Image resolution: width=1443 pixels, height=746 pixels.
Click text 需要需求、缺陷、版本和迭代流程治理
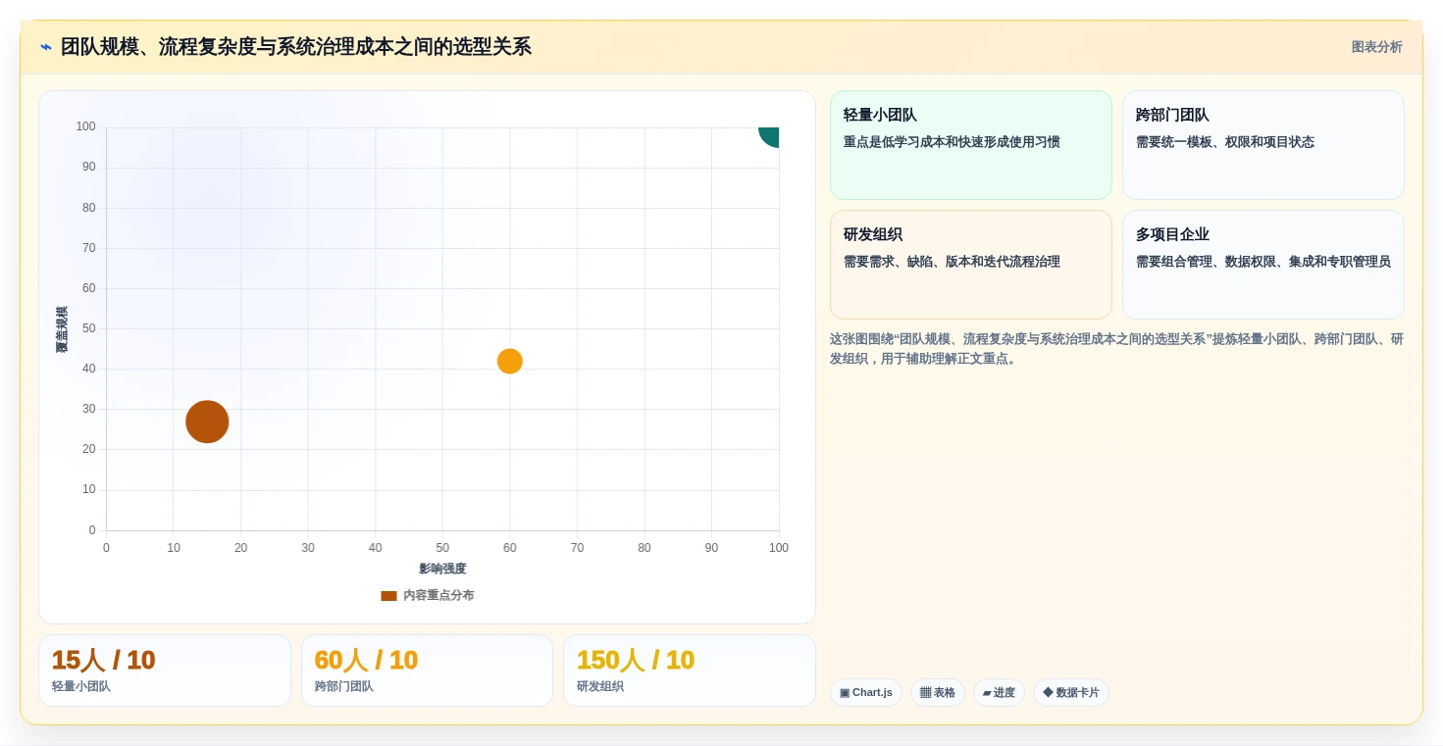(952, 262)
